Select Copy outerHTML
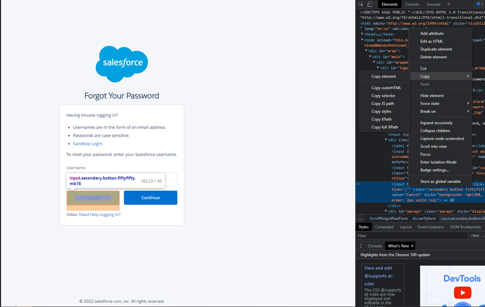 tap(385, 88)
